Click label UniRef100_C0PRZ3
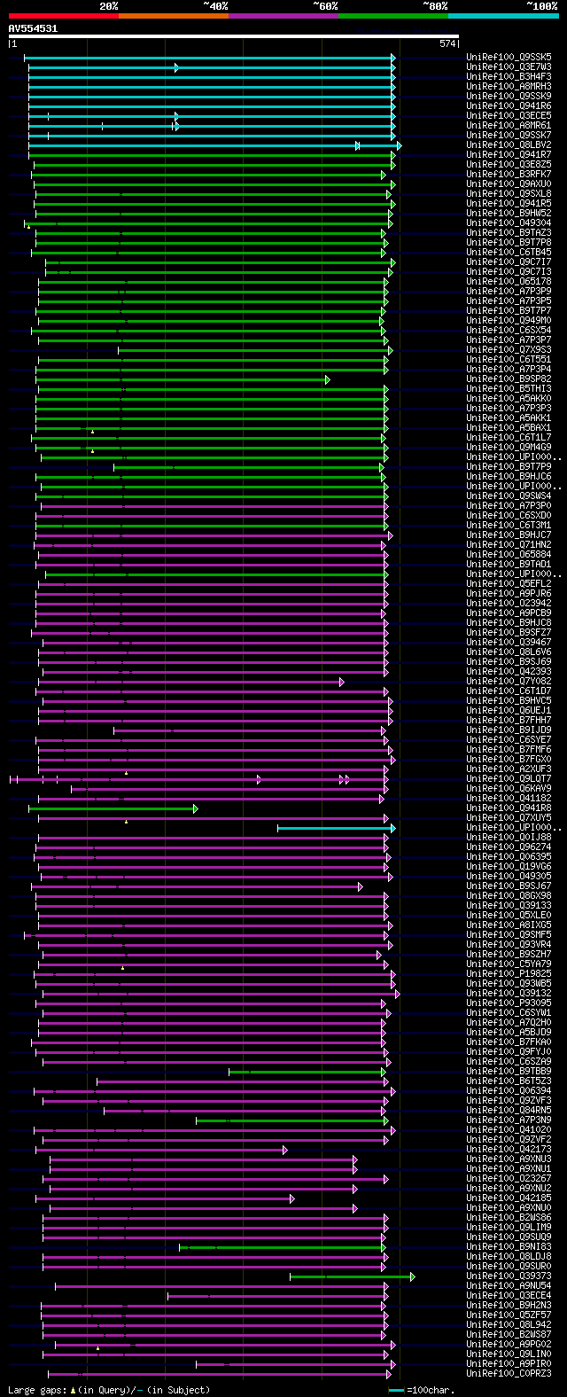Viewport: 567px width, 1397px height. 509,1373
